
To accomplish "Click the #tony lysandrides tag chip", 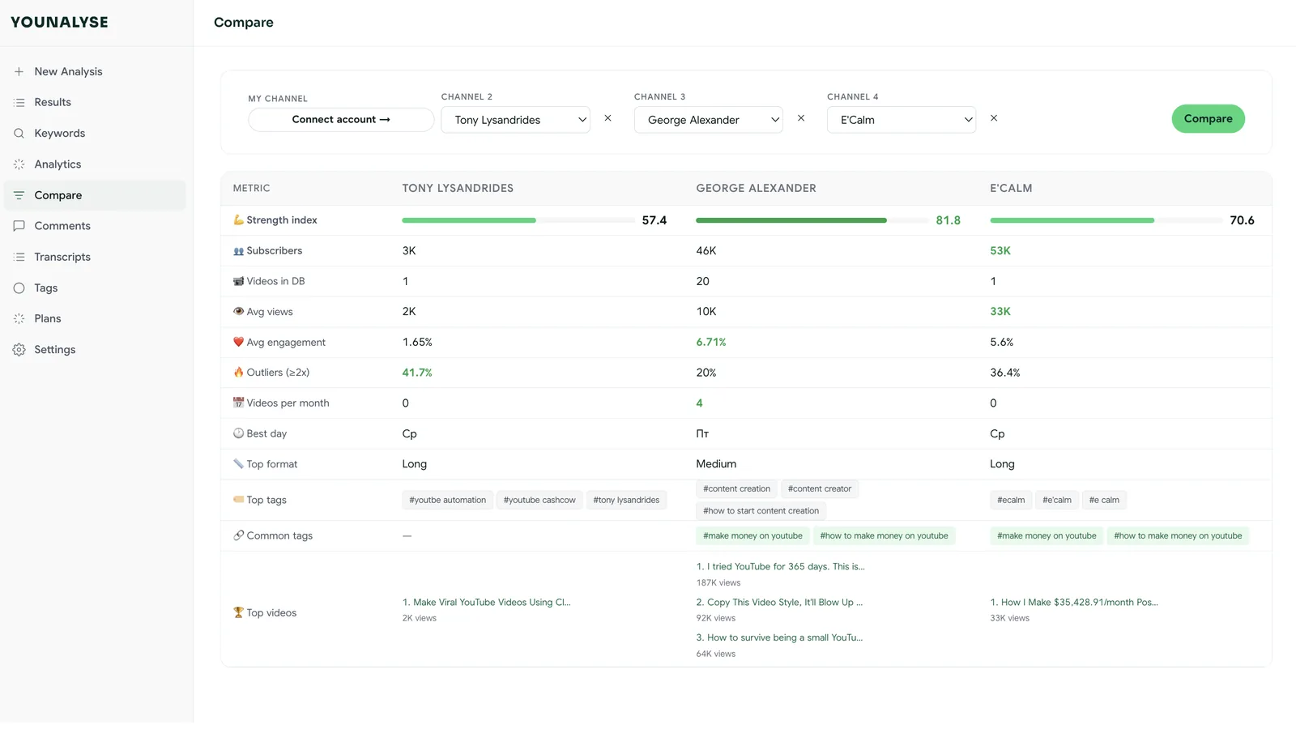I will [x=626, y=500].
